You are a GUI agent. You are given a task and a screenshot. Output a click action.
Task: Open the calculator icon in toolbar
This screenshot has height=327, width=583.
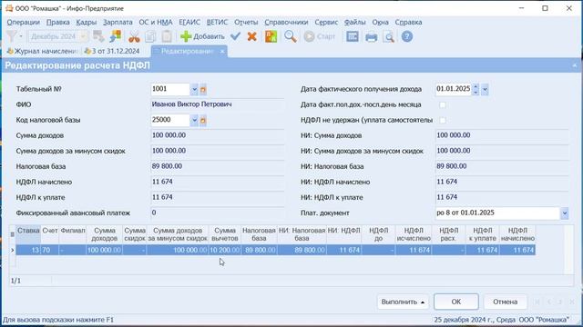(353, 36)
